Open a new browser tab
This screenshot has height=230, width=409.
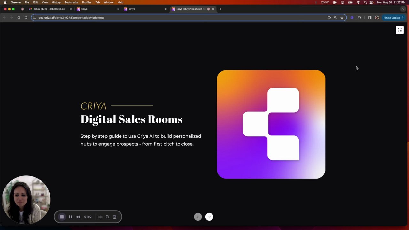(x=220, y=9)
